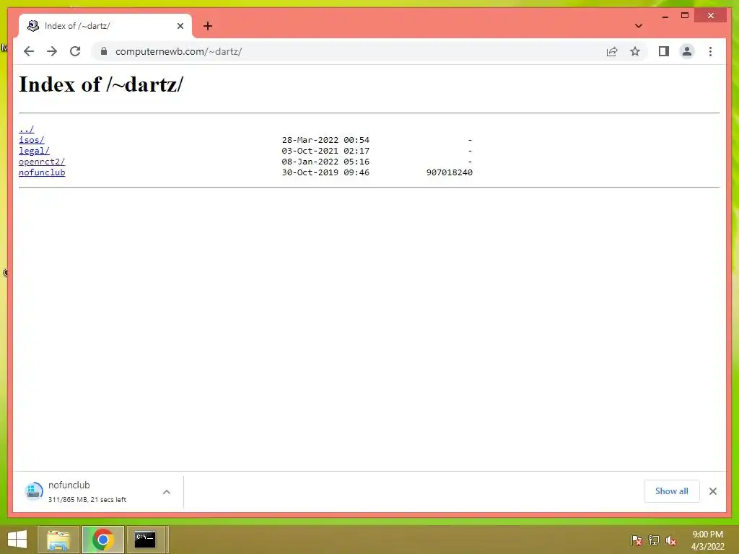Open Command Prompt from taskbar
The image size is (739, 554).
145,540
